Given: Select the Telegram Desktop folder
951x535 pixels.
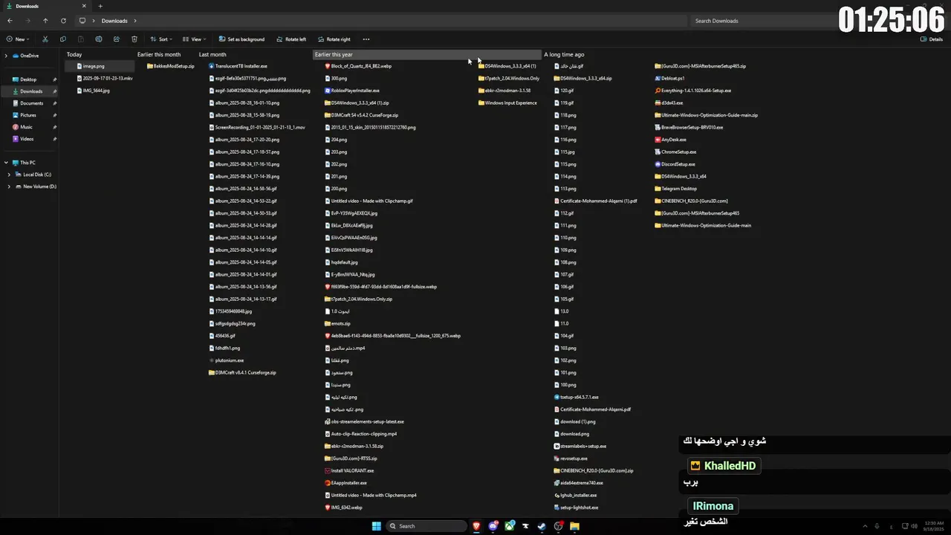Looking at the screenshot, I should tap(675, 189).
